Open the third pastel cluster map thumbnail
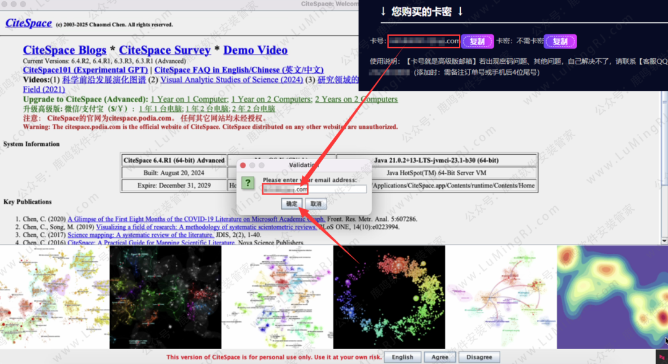668x364 pixels. (277, 297)
